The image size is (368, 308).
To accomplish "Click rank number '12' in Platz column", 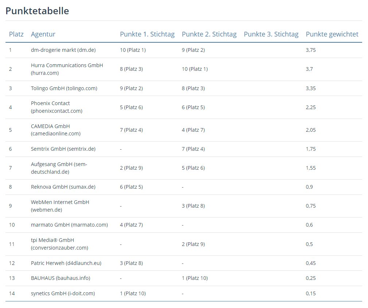I will [x=12, y=263].
